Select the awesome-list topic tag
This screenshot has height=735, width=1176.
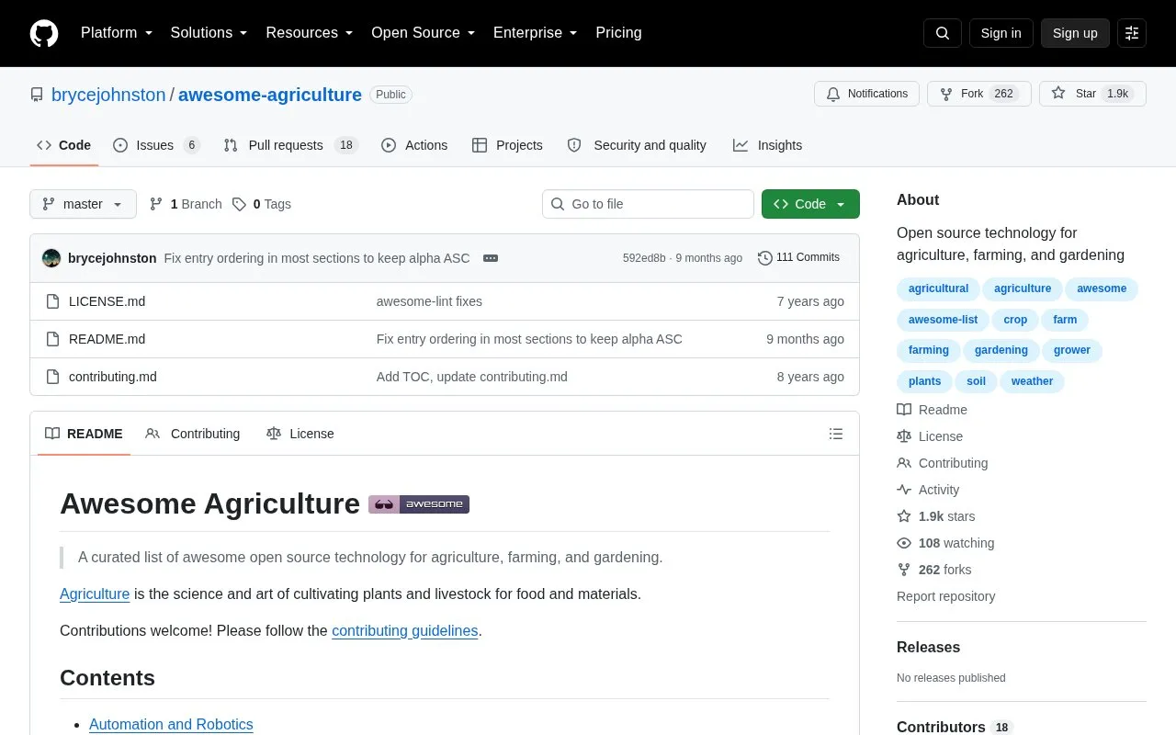[x=943, y=320]
